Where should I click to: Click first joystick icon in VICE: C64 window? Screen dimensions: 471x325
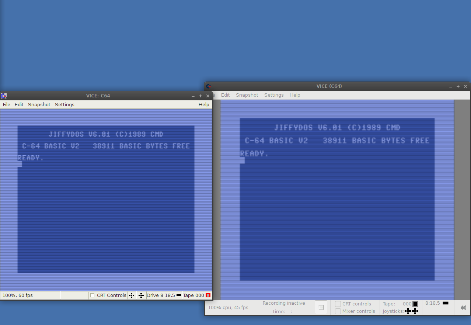click(132, 295)
